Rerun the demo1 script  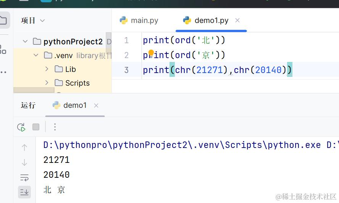click(21, 127)
